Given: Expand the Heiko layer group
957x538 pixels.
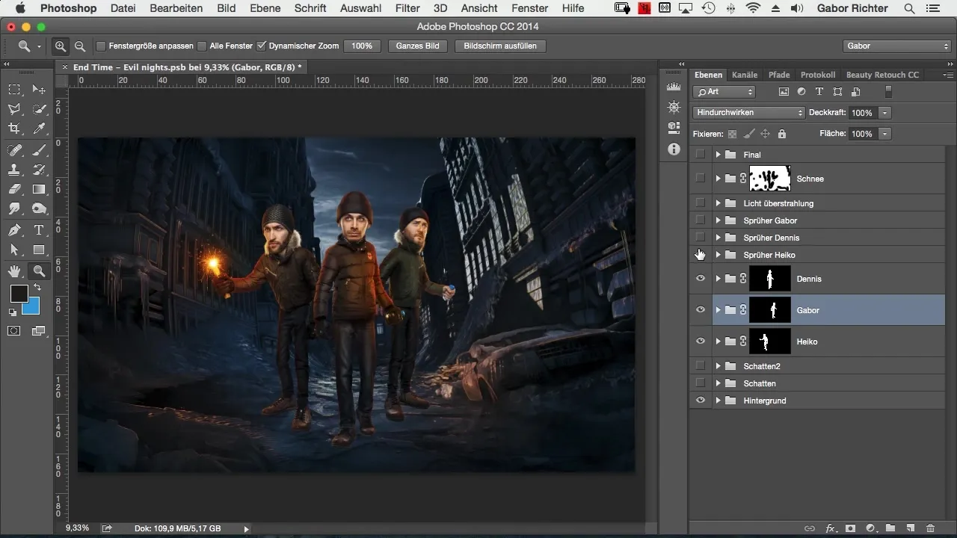Looking at the screenshot, I should coord(718,341).
